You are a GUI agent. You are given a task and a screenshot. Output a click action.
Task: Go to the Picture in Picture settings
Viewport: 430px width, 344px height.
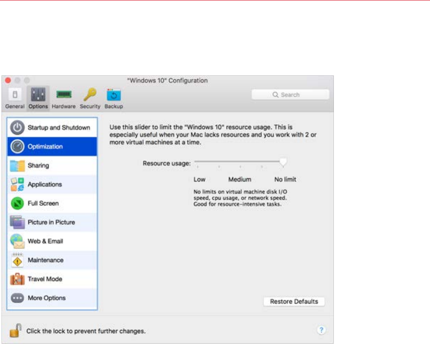[52, 222]
